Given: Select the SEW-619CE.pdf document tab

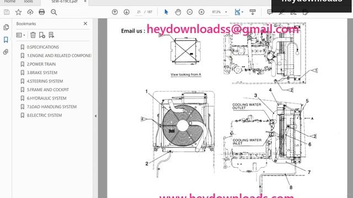Looking at the screenshot, I should (64, 2).
